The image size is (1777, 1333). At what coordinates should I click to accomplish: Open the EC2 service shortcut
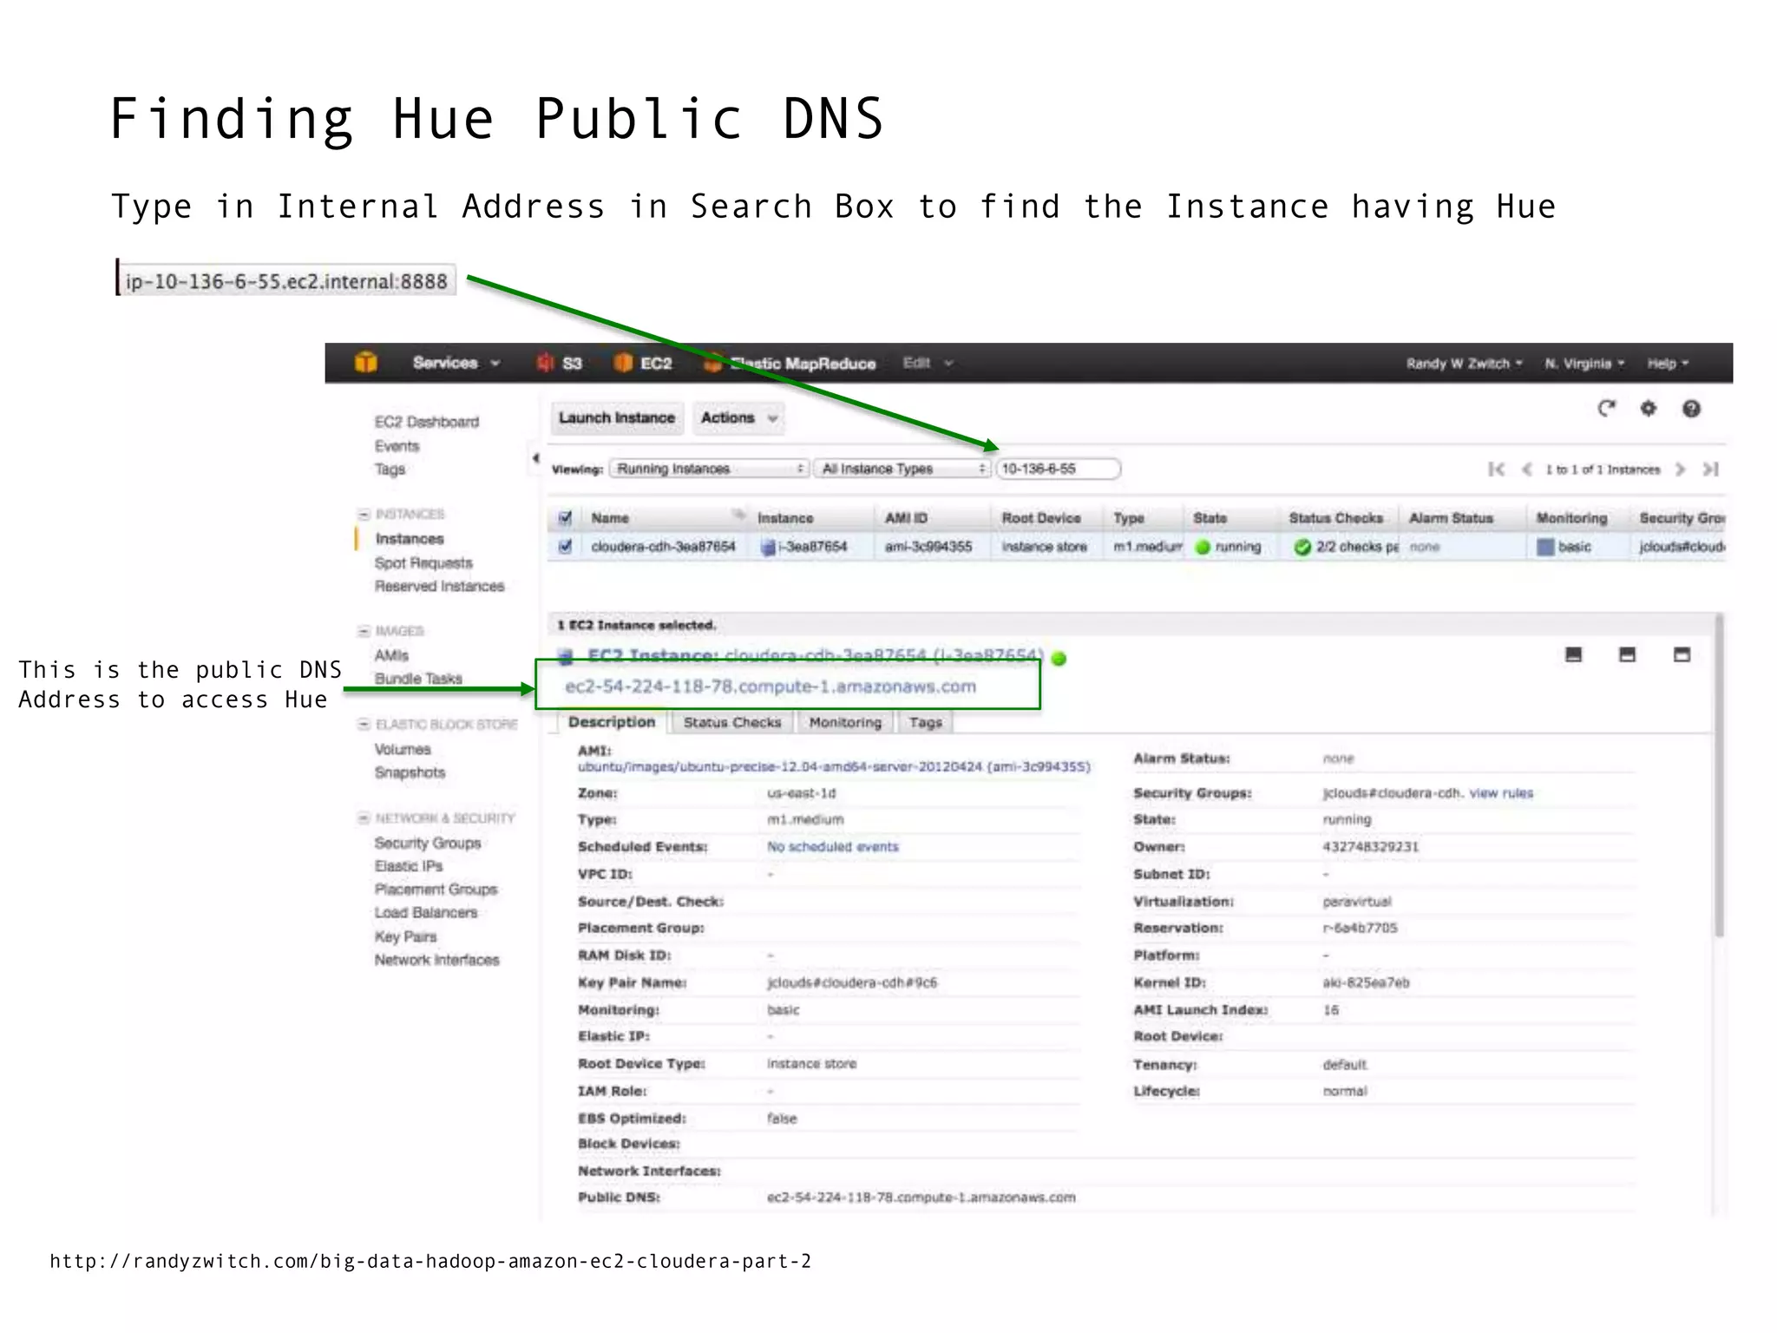[x=643, y=363]
